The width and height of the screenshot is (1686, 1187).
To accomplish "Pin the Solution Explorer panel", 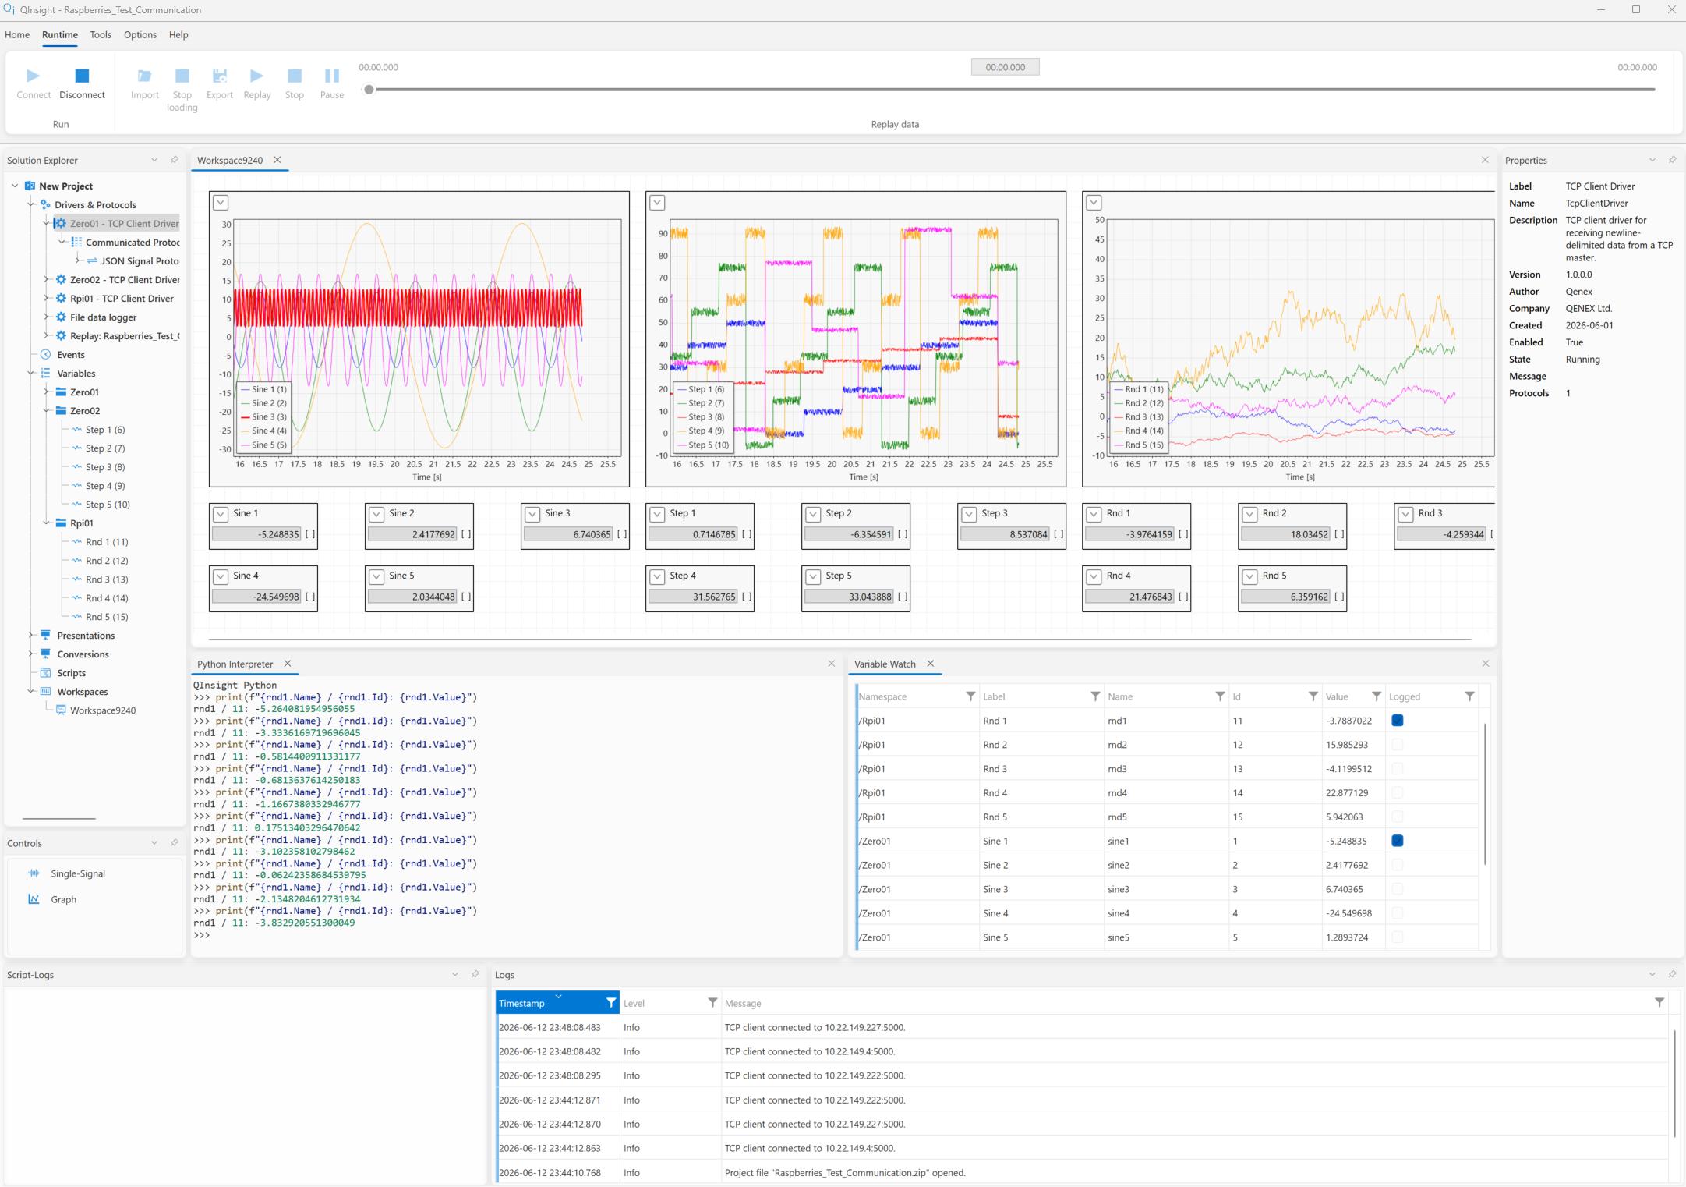I will coord(175,160).
